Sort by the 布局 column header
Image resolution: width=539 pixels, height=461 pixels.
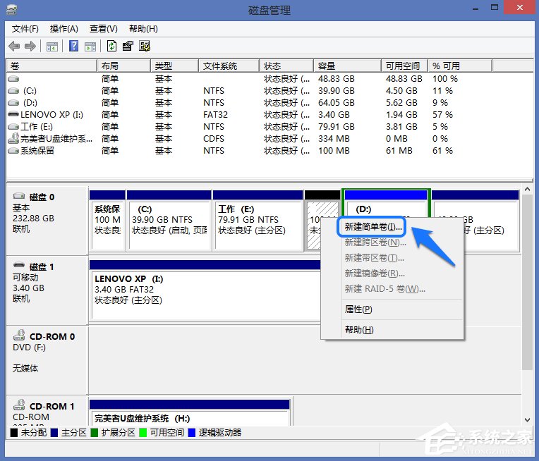click(123, 66)
